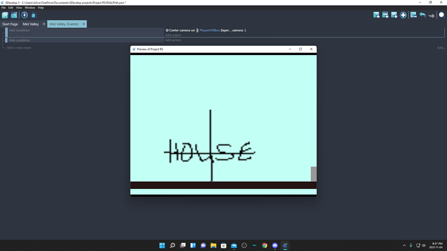Open the Start Page tab

coord(10,24)
